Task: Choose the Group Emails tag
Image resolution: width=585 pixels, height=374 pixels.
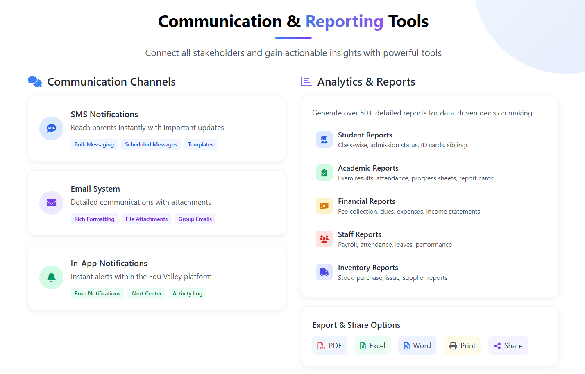Action: (195, 219)
